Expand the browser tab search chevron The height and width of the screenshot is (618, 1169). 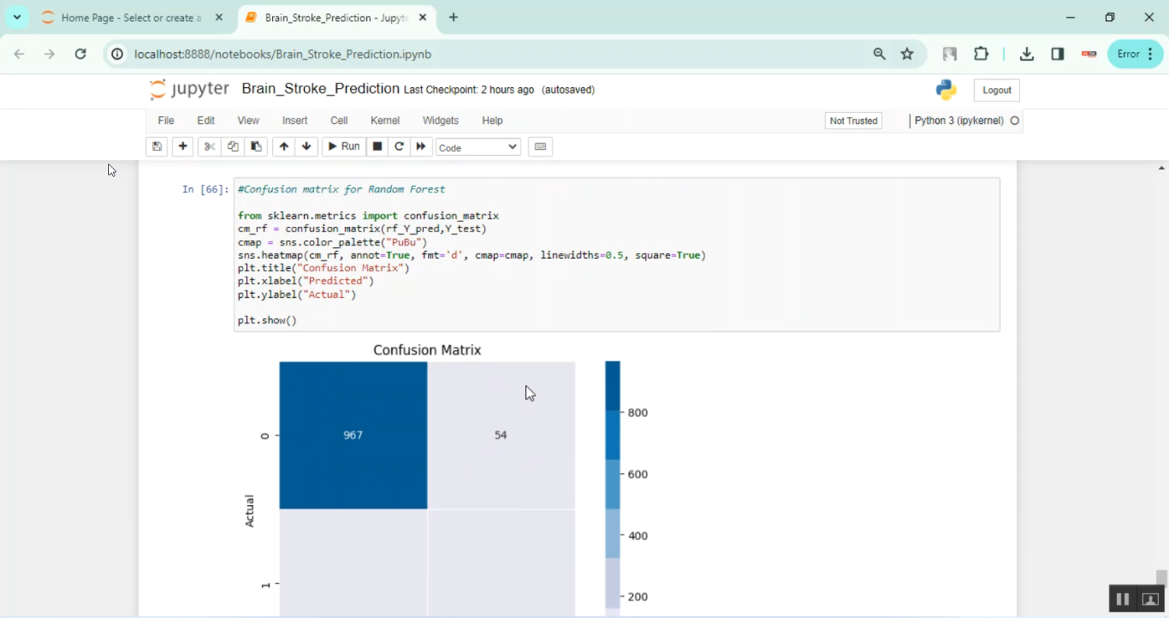pyautogui.click(x=16, y=17)
